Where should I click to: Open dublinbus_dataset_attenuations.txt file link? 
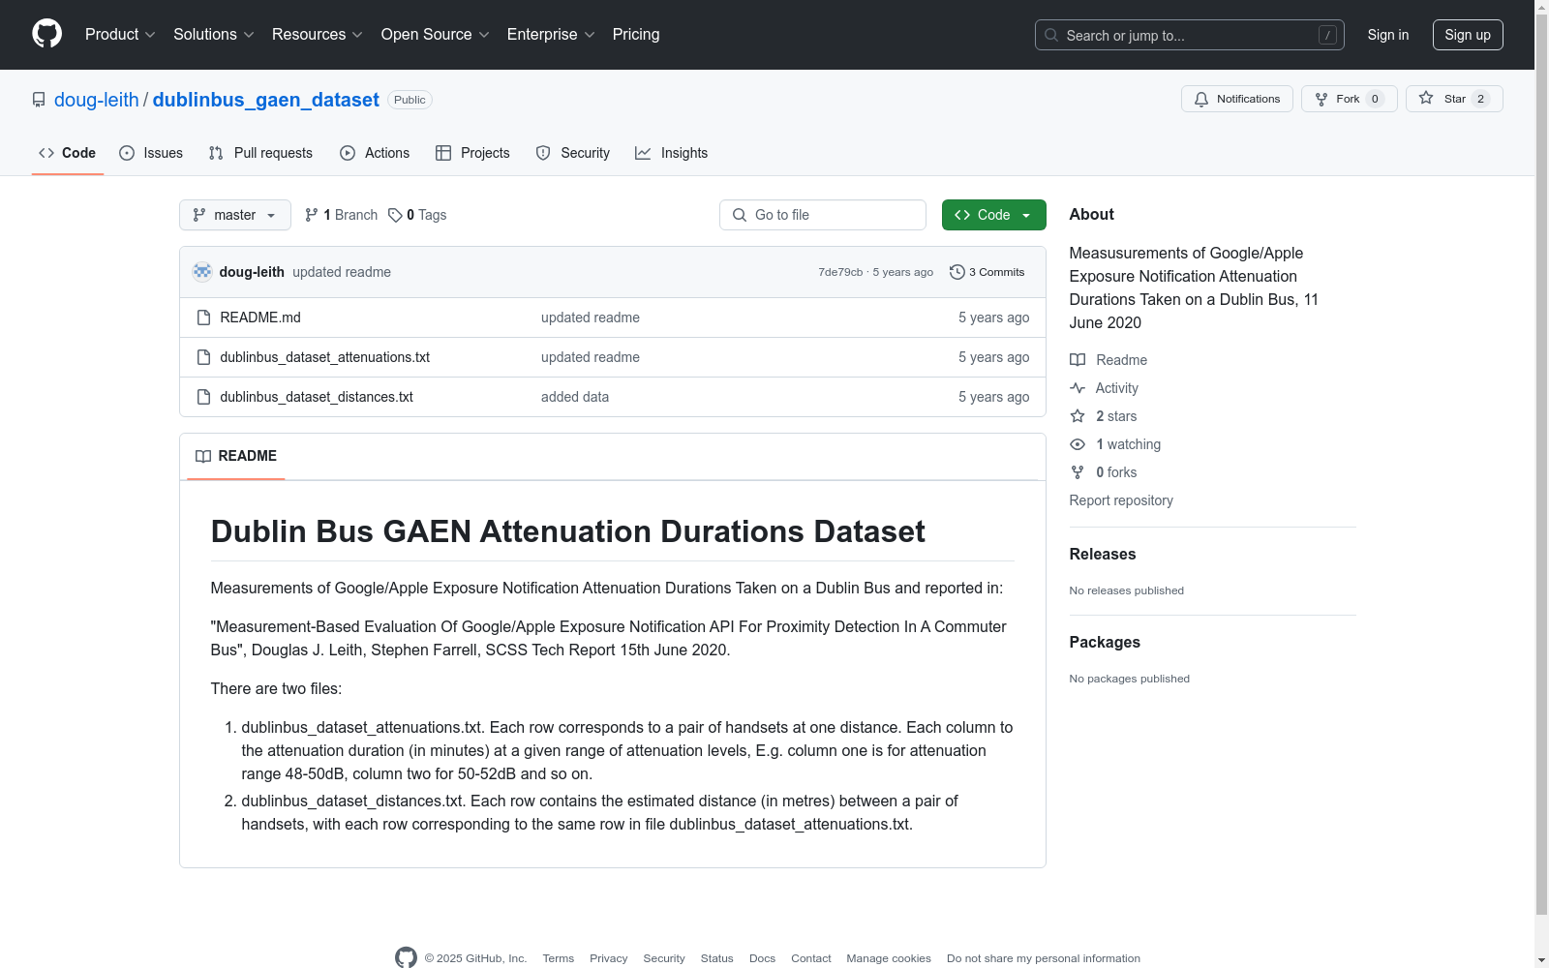pos(325,357)
